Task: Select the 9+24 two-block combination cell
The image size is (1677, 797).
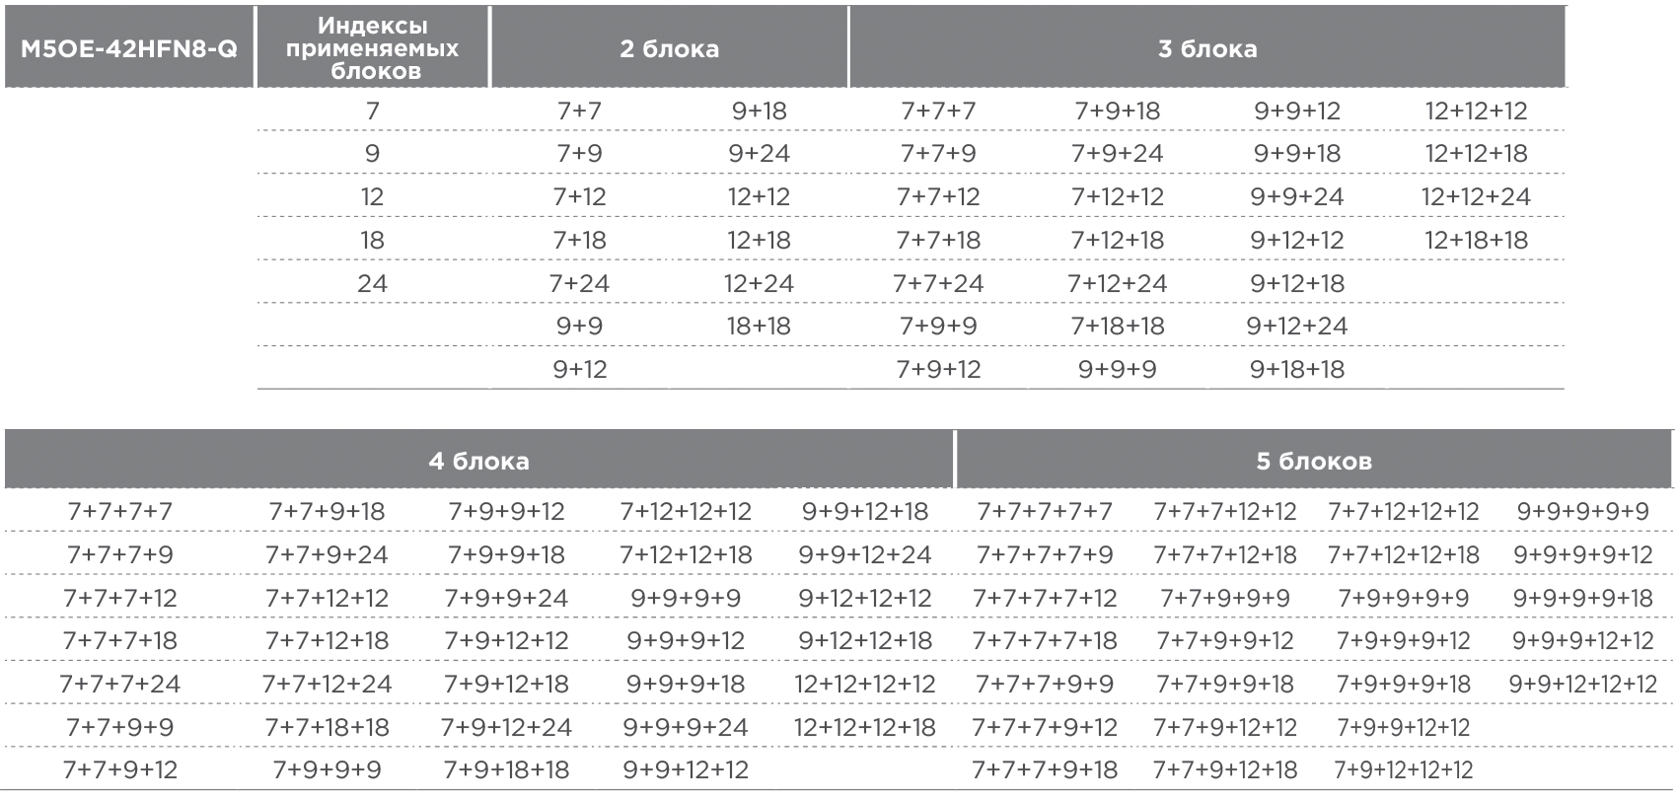Action: [x=759, y=154]
